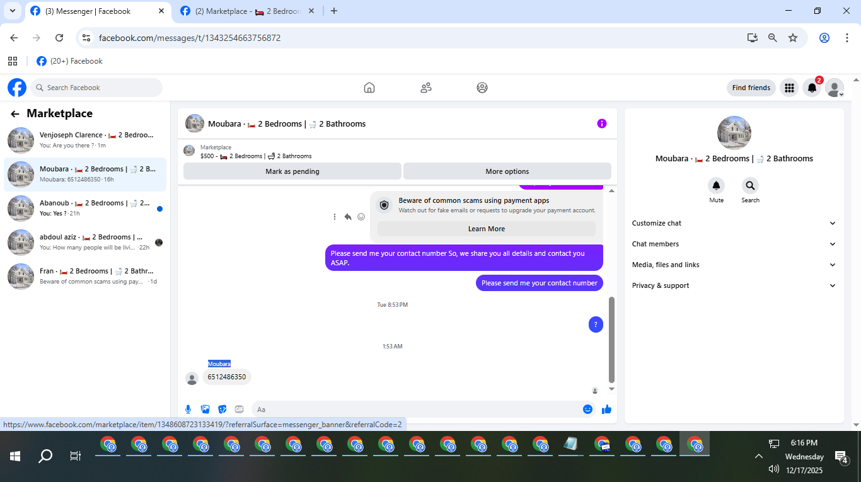Show hidden system tray icons
Screen dimensions: 861x482
pyautogui.click(x=759, y=456)
